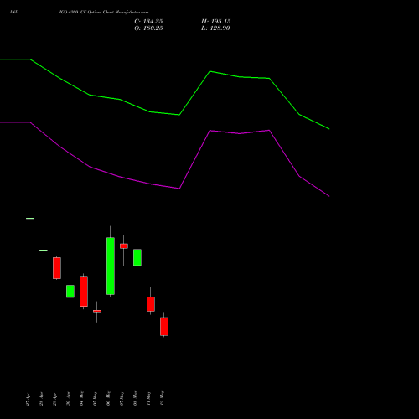The height and width of the screenshot is (419, 419).
Task: Select the small red doji candle for 05 May
Action: 97,311
